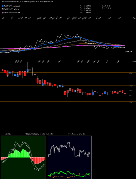This screenshot has width=136, height=179.
Task: Click the ADX '(14 day) 14, +24, -19' text
Action: pos(76,134)
